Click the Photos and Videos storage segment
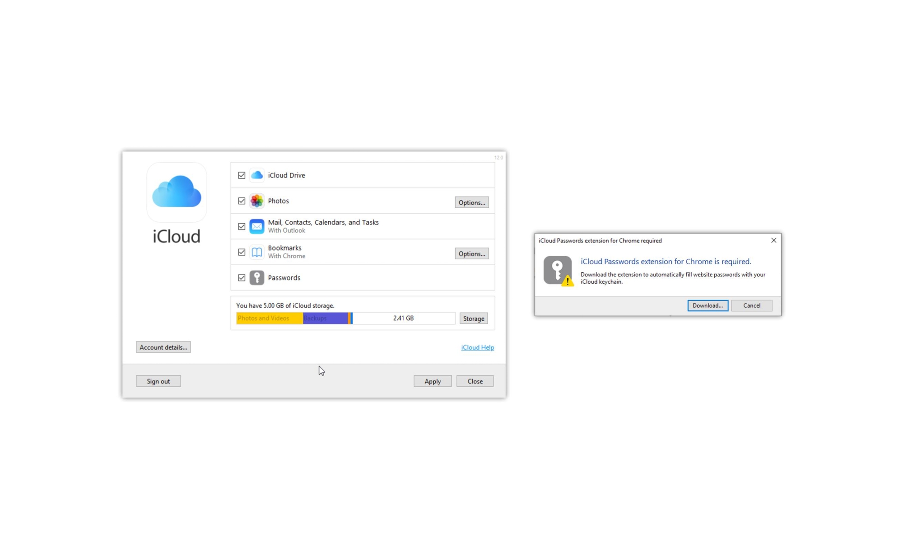 click(x=270, y=318)
